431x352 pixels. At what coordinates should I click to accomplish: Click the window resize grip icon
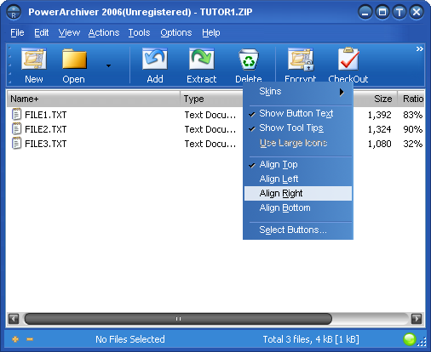coord(422,342)
